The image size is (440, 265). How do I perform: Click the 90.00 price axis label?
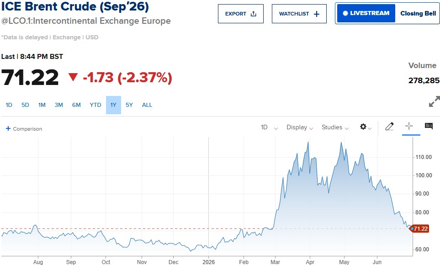tap(422, 194)
